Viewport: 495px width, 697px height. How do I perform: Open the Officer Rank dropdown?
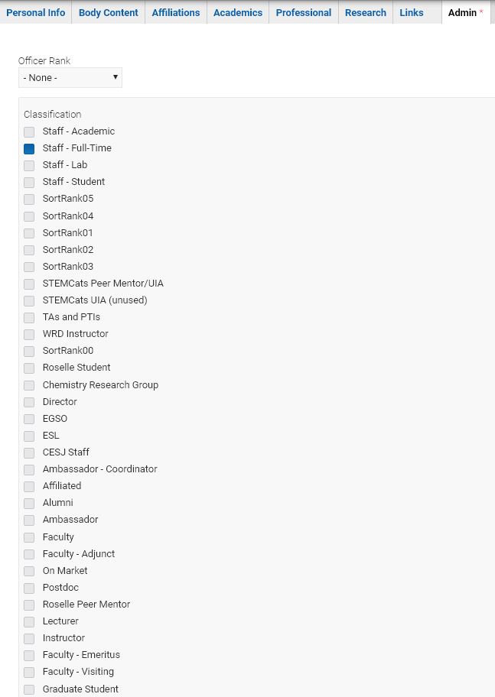point(70,78)
